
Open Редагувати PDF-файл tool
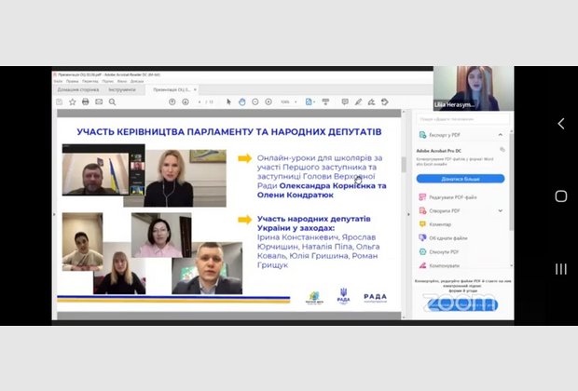pos(451,197)
